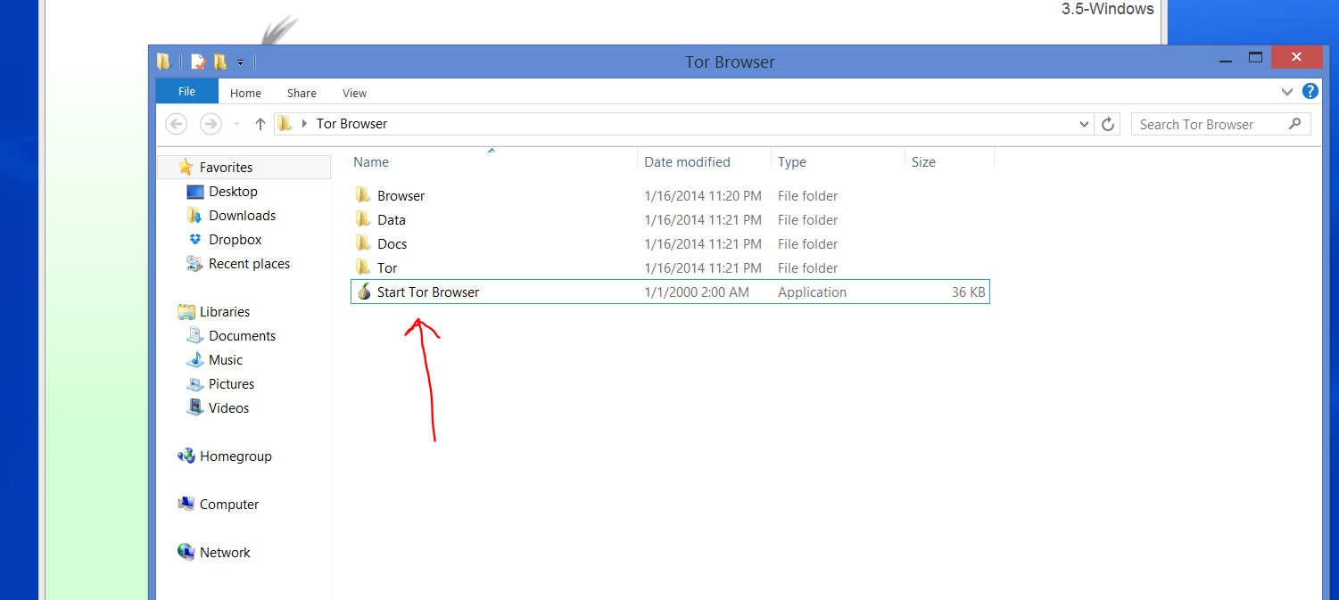Open Desktop in the Favorites list

tap(233, 192)
